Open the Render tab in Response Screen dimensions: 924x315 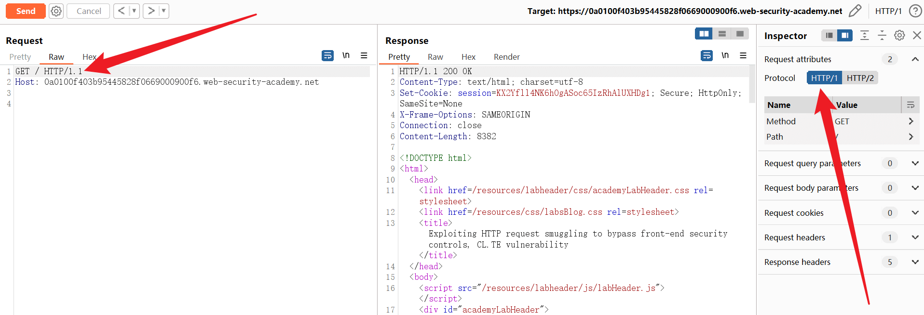(x=506, y=57)
